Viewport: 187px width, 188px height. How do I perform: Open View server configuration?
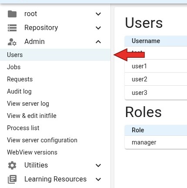pos(55,140)
